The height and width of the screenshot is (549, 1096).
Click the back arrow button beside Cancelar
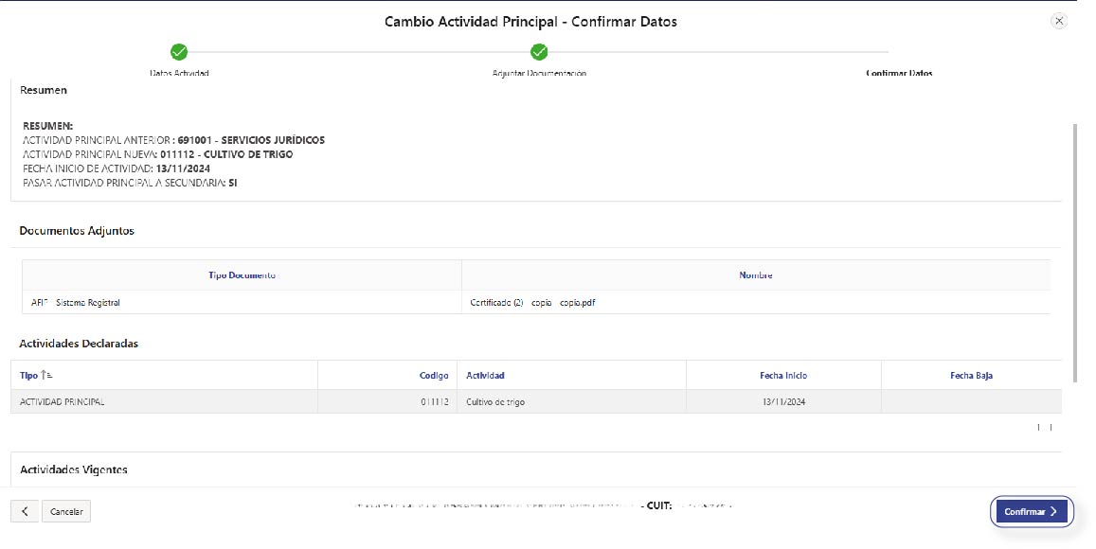click(25, 511)
